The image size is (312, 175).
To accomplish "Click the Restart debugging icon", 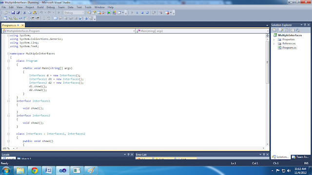I will point(147,13).
